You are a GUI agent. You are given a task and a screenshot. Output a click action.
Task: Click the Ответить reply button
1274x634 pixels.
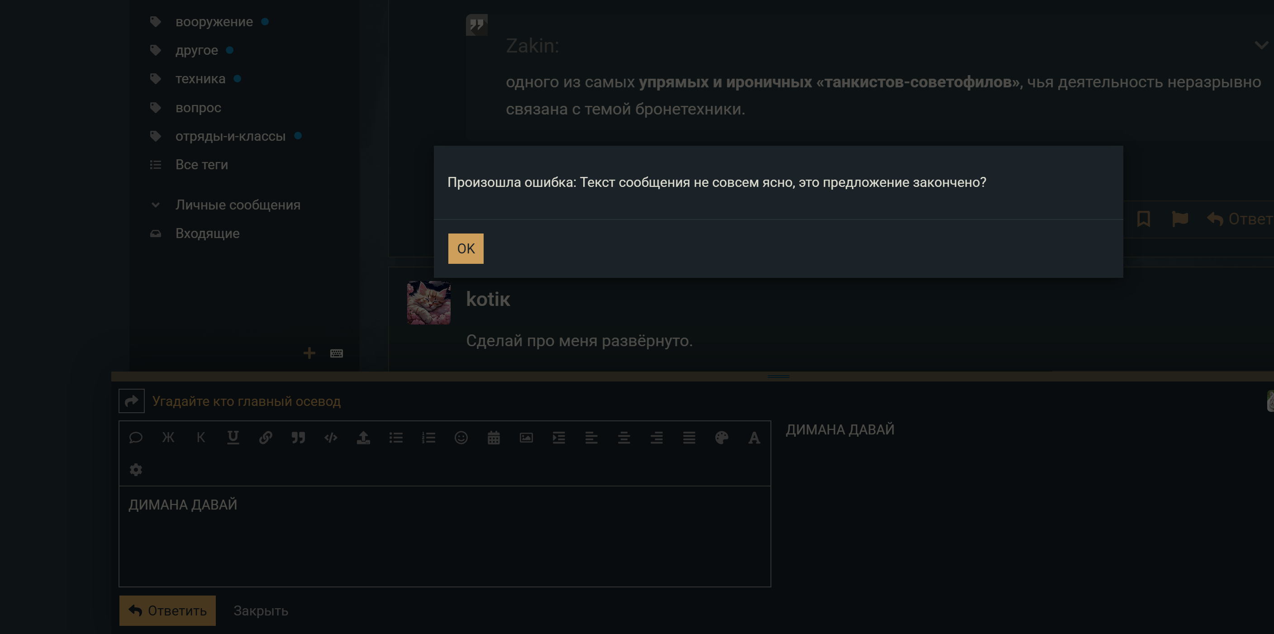[167, 610]
